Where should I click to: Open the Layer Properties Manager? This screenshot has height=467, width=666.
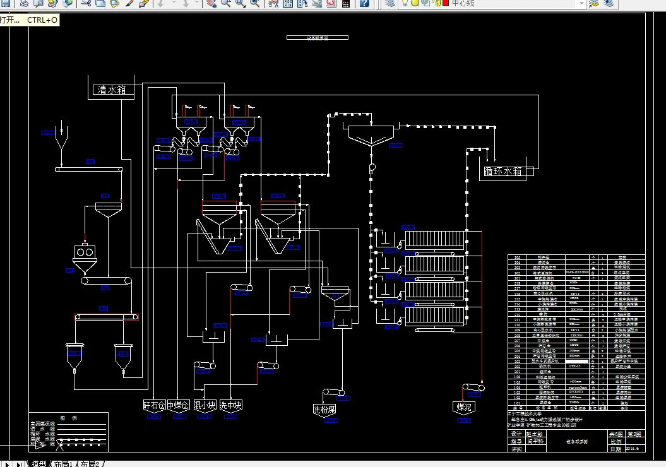[x=390, y=3]
